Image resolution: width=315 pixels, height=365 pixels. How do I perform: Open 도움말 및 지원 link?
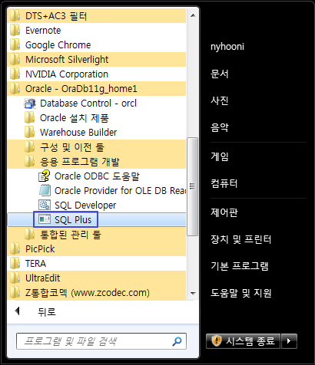(x=241, y=293)
